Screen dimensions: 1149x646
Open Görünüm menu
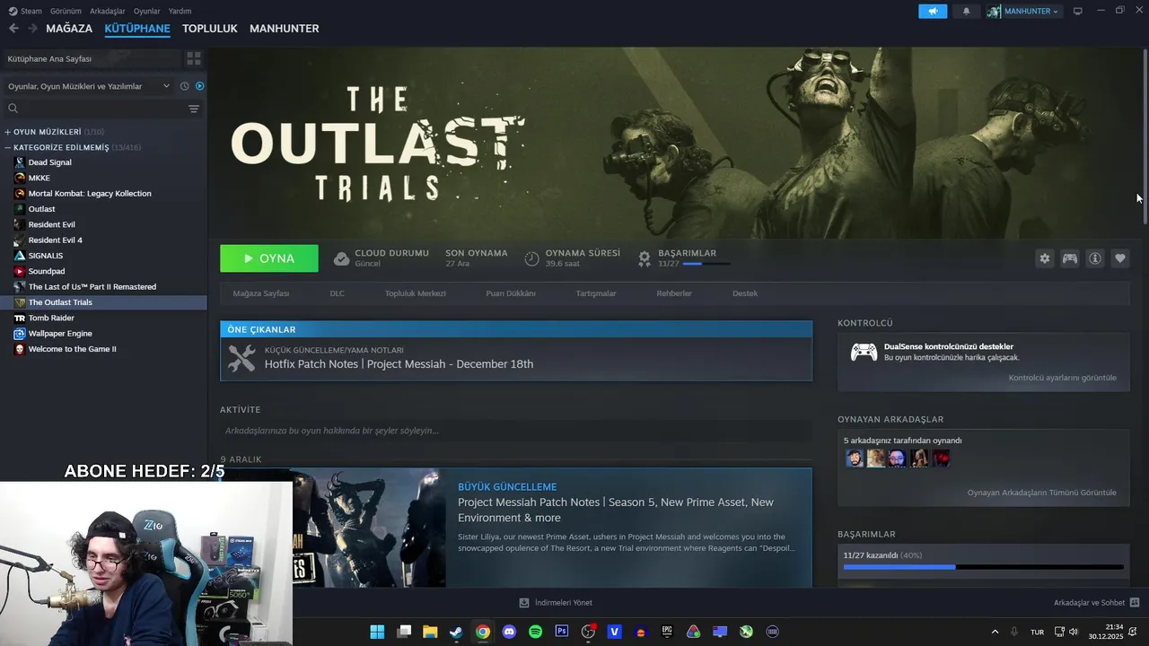tap(66, 11)
